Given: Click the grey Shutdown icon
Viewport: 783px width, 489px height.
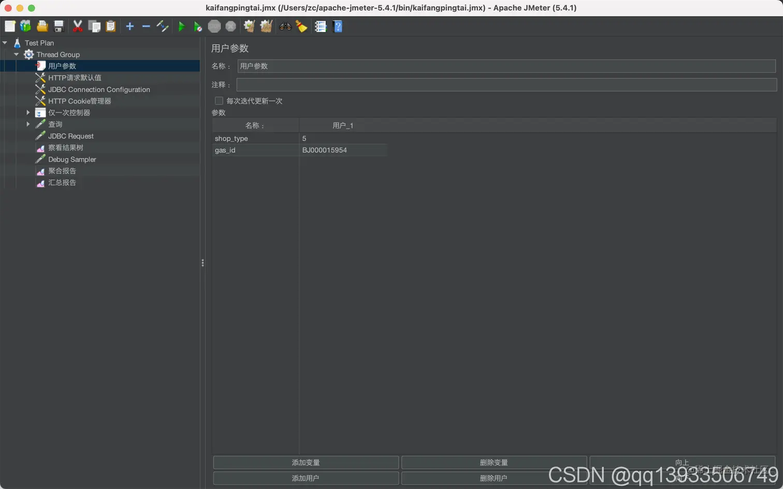Looking at the screenshot, I should [x=231, y=26].
